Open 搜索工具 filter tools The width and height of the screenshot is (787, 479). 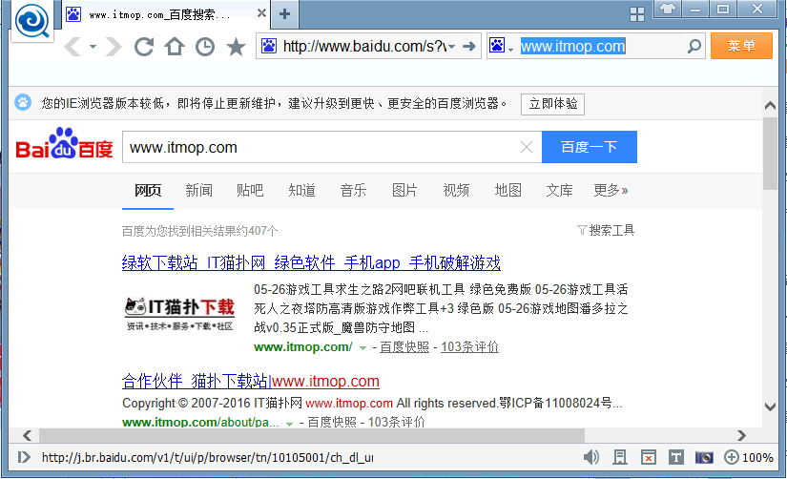[606, 231]
